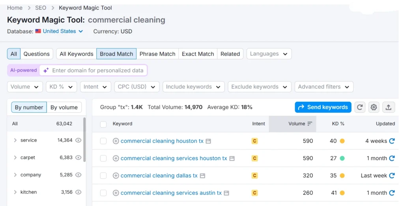
Task: Click the yellow KD indicator dot for 40
Action: 342,141
